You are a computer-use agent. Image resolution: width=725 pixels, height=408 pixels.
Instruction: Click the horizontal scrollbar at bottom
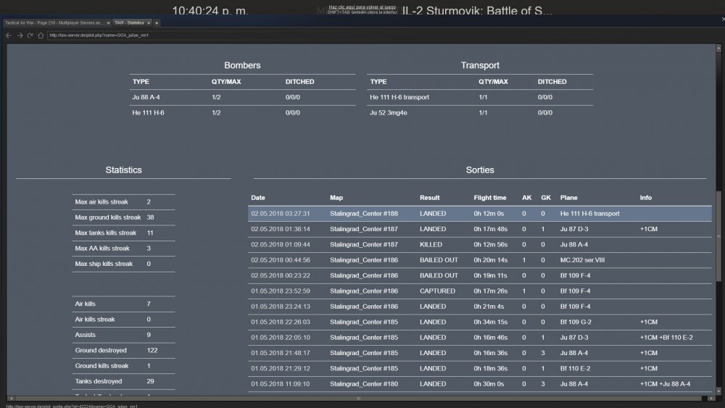359,398
